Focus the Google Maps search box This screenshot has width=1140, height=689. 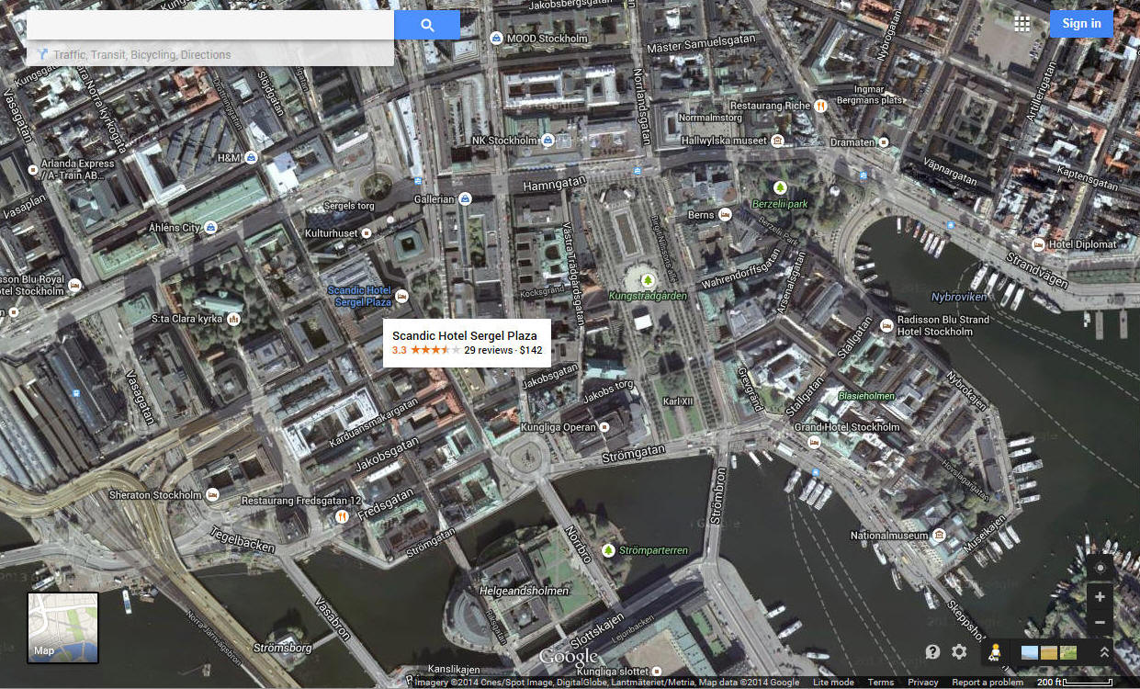coord(210,26)
